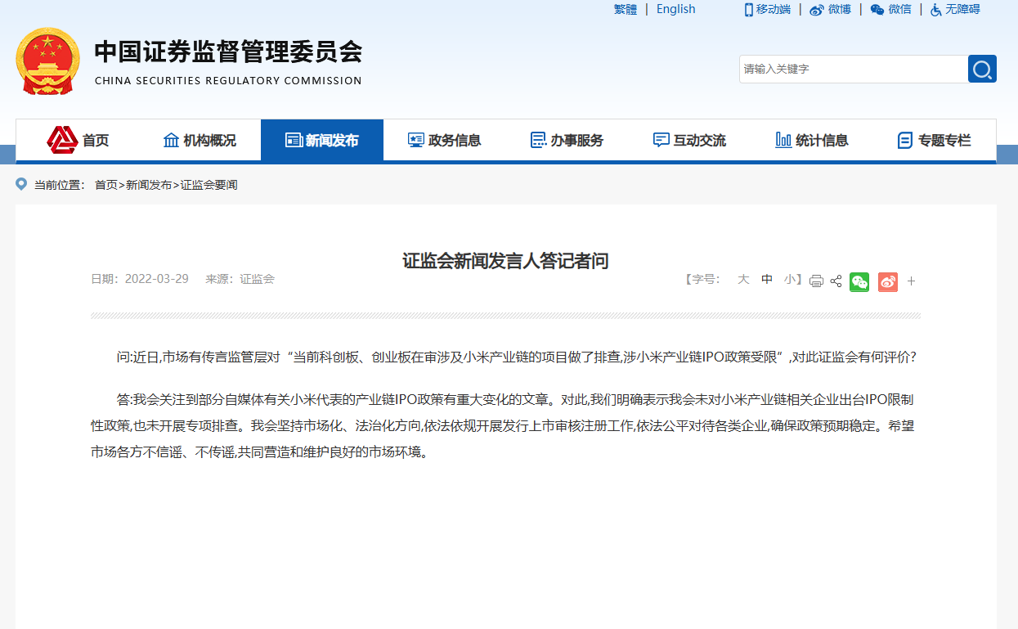Set font size to large (大)

coord(743,279)
